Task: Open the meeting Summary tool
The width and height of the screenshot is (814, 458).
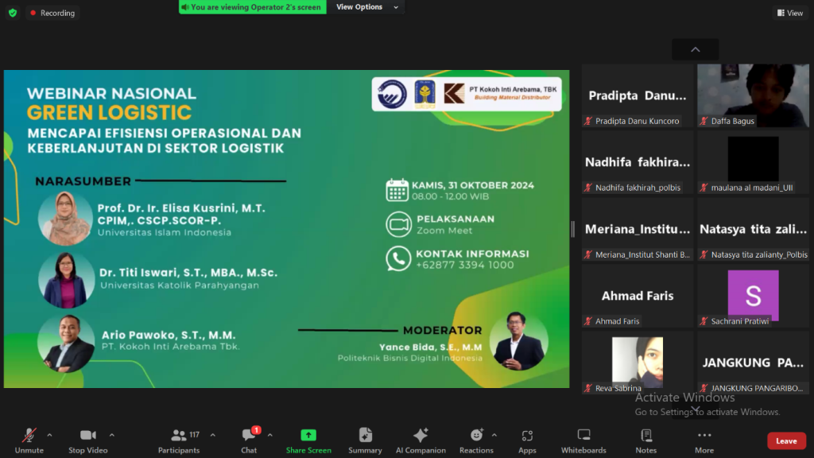Action: pyautogui.click(x=365, y=436)
